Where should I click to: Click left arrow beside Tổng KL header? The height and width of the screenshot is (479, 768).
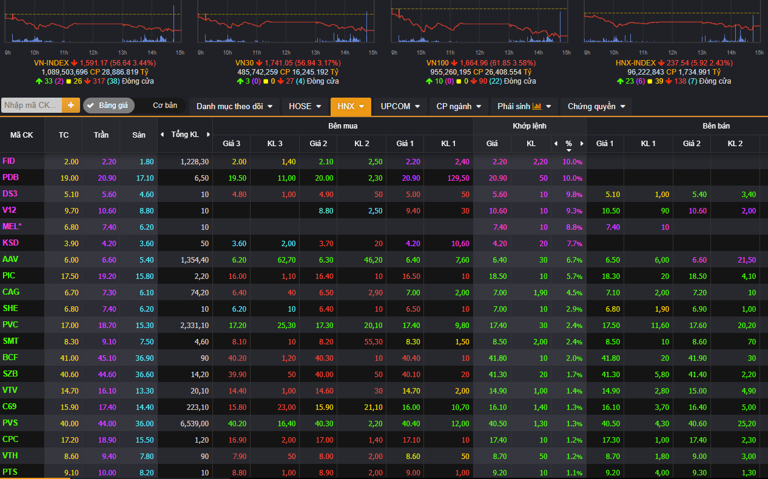click(162, 135)
